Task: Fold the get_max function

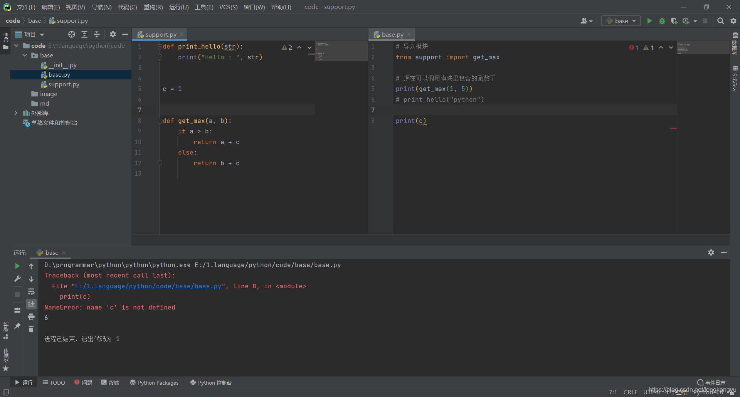Action: click(x=160, y=121)
